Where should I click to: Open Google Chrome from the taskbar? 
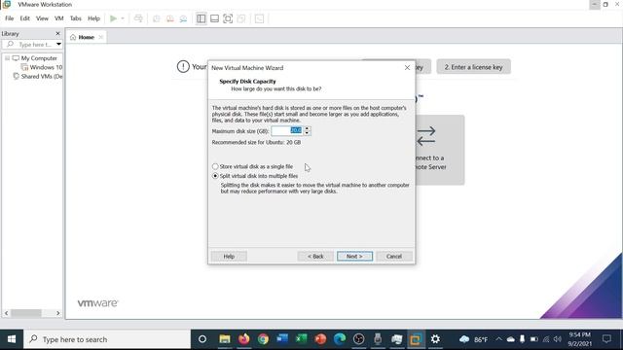coord(263,339)
